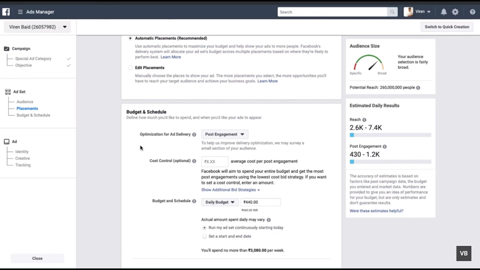The image size is (480, 270).
Task: Click Switch to Quick Creation button
Action: tap(447, 27)
